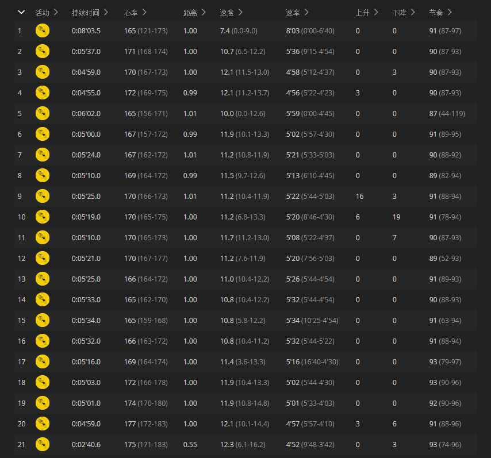Click the running icon in lap 20
This screenshot has height=458, width=491.
point(43,424)
